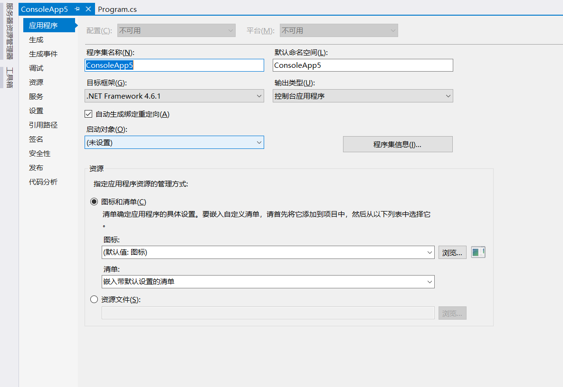Open the 资源 page in sidebar
Screen dimensions: 563x387
[x=36, y=83]
